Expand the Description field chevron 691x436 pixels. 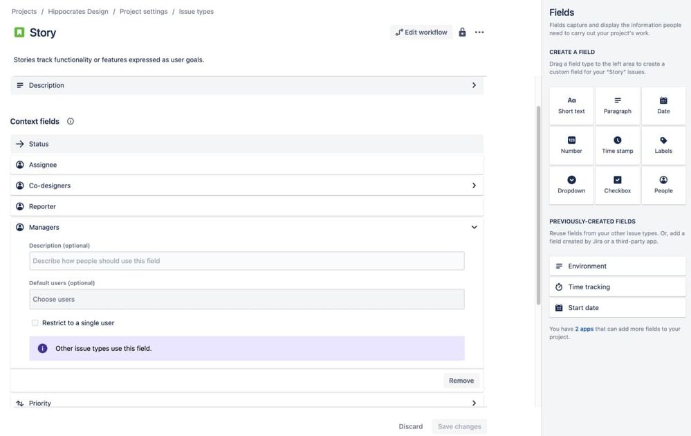pos(475,85)
